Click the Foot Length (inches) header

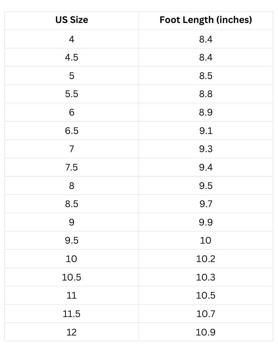coord(206,21)
